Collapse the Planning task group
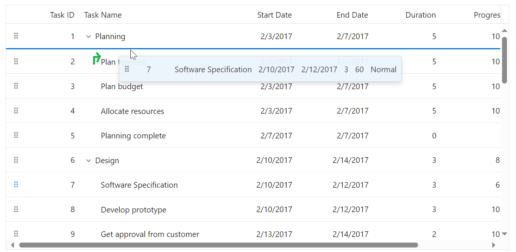 89,36
